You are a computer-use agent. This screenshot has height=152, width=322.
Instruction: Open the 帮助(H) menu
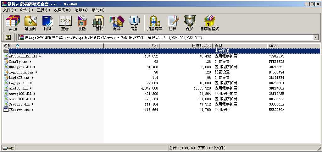pyautogui.click(x=98, y=10)
